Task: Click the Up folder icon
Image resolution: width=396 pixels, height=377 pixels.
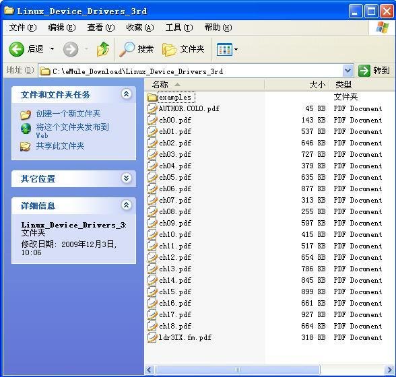Action: click(103, 49)
